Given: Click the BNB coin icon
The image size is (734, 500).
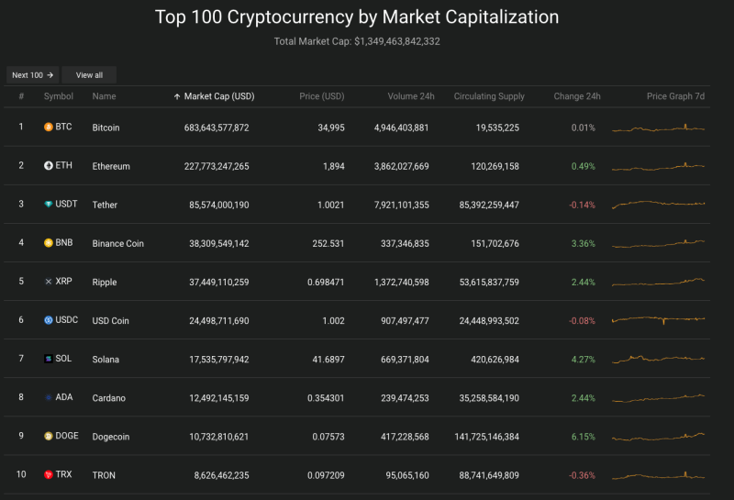Looking at the screenshot, I should (49, 242).
